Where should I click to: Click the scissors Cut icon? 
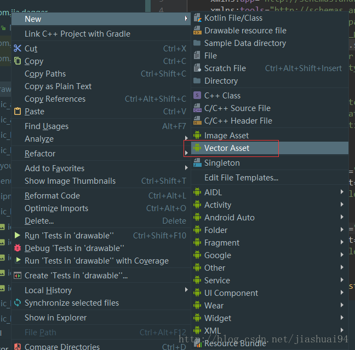coord(18,48)
